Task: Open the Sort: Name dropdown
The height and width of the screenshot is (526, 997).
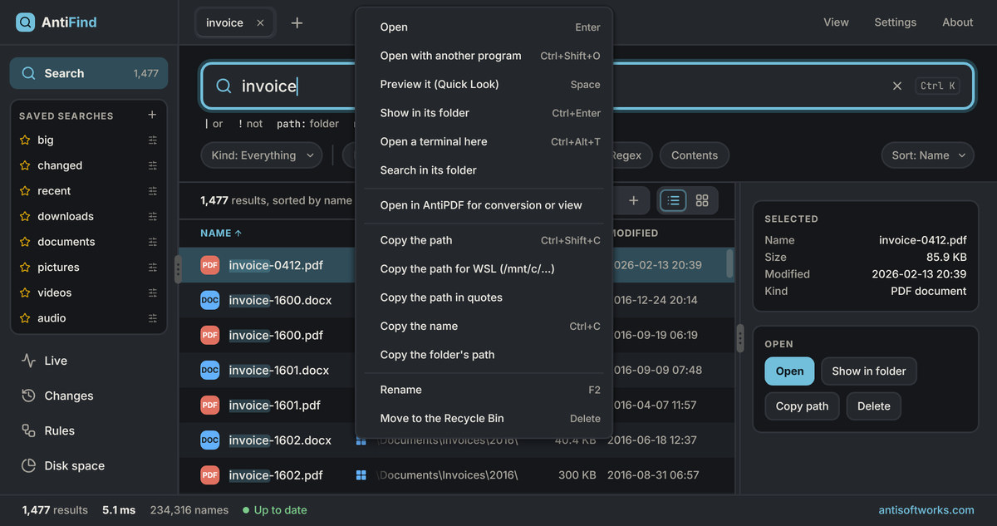Action: (x=928, y=155)
